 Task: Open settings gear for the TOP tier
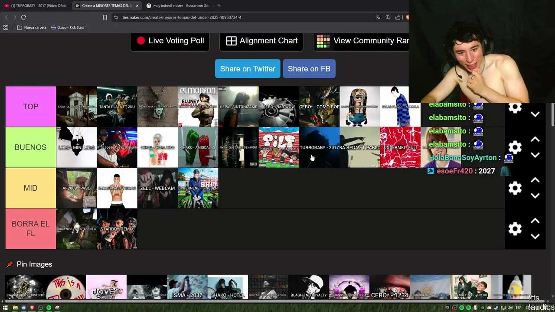pyautogui.click(x=515, y=107)
